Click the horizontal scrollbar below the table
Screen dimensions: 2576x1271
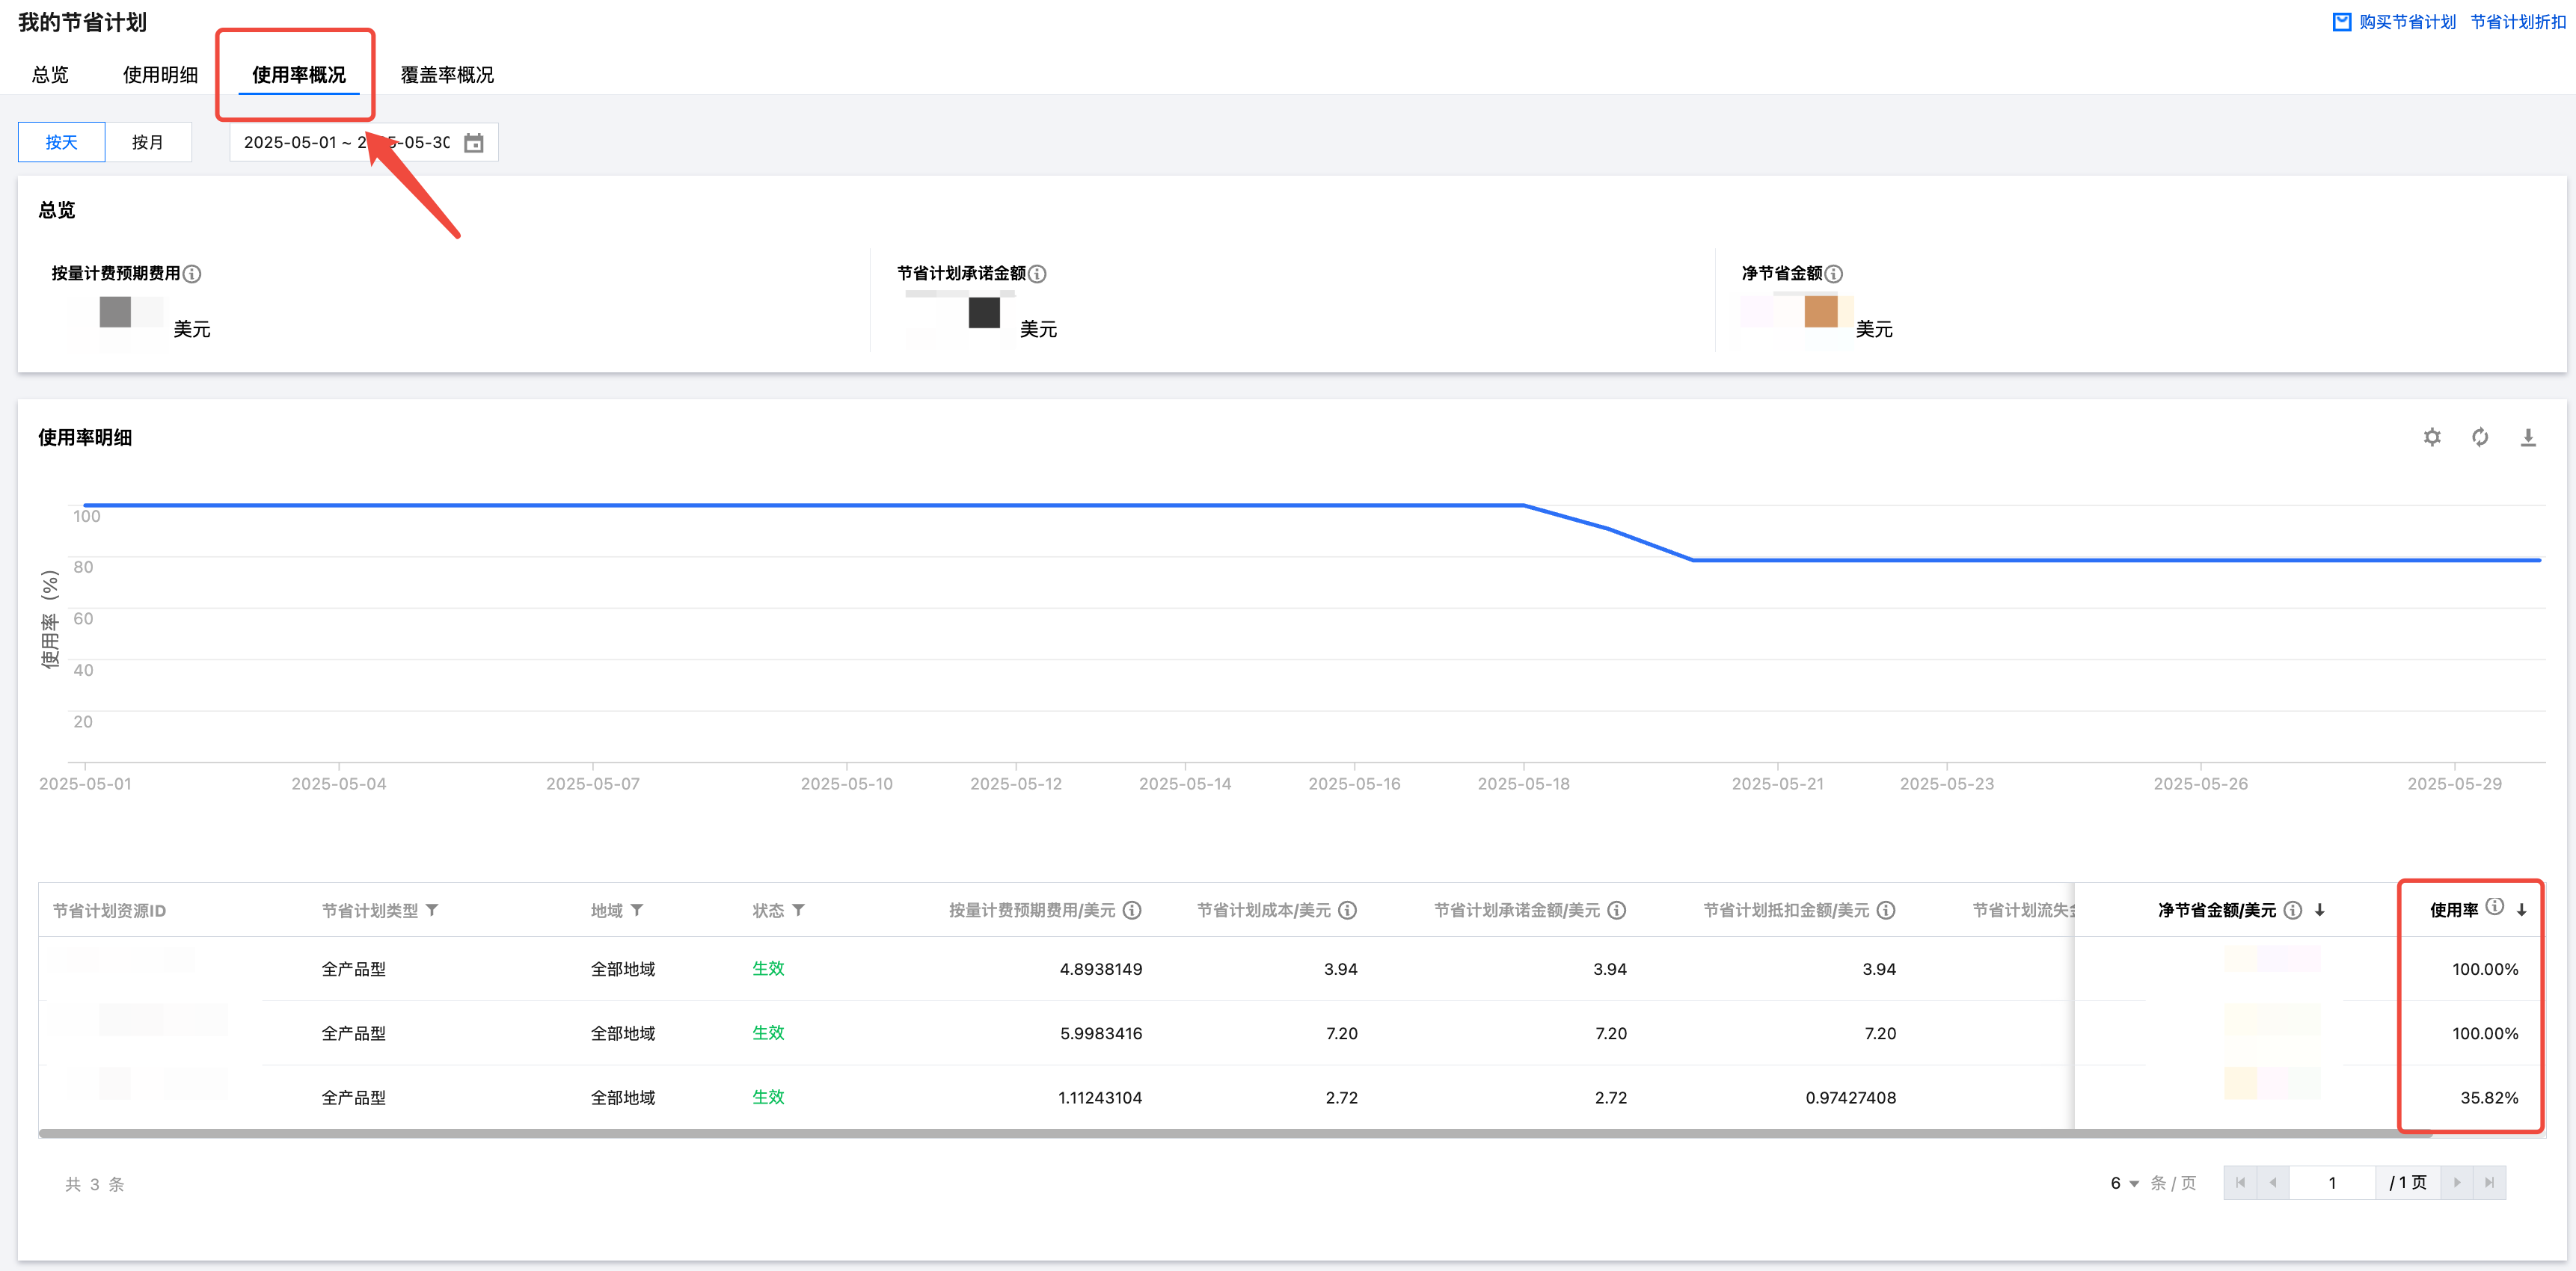(x=1200, y=1133)
